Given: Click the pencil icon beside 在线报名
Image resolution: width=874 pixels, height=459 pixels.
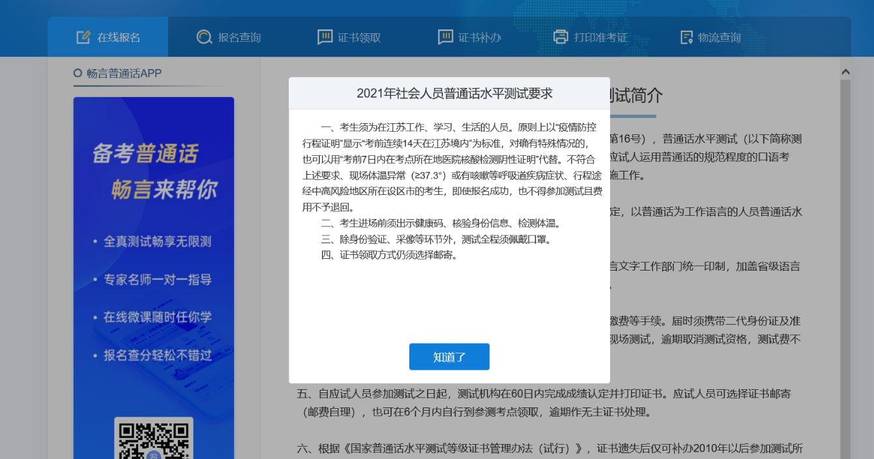Looking at the screenshot, I should click(x=83, y=37).
